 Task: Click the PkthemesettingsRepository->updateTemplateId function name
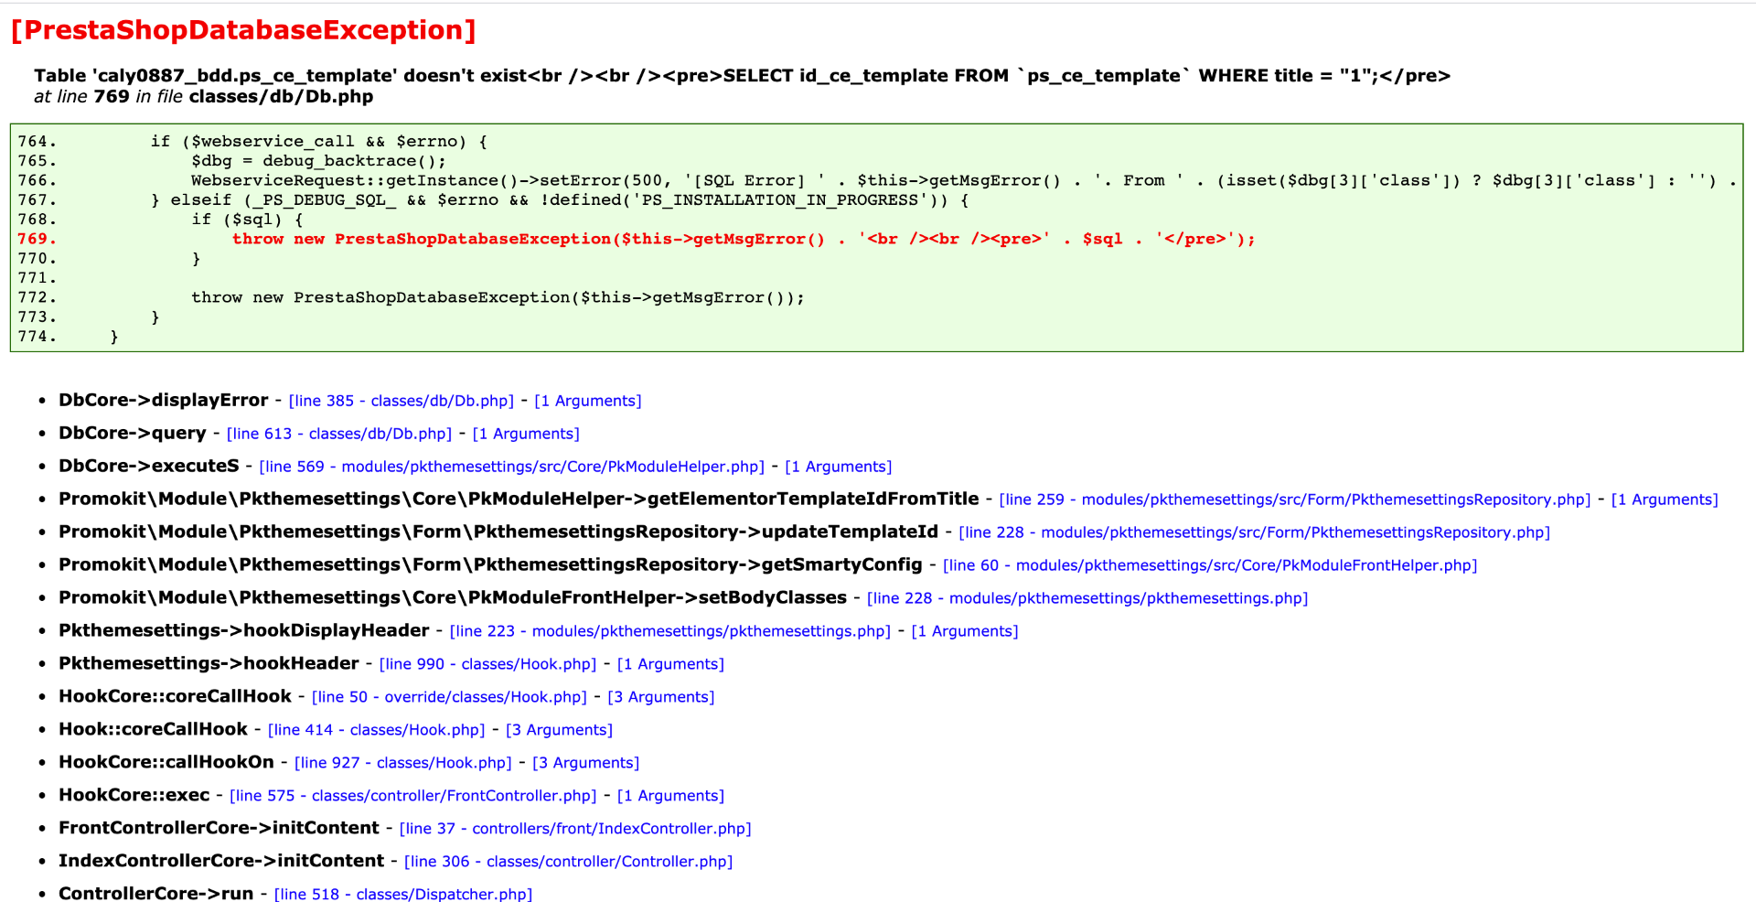tap(498, 532)
